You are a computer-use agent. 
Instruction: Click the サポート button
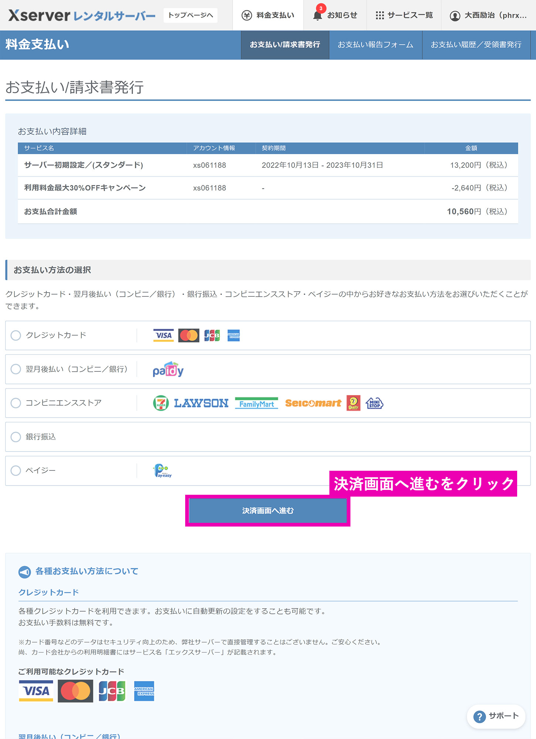[x=496, y=716]
